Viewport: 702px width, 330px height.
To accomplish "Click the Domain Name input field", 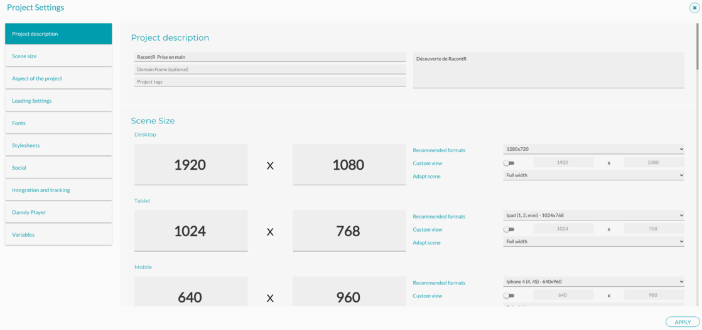I will [270, 70].
